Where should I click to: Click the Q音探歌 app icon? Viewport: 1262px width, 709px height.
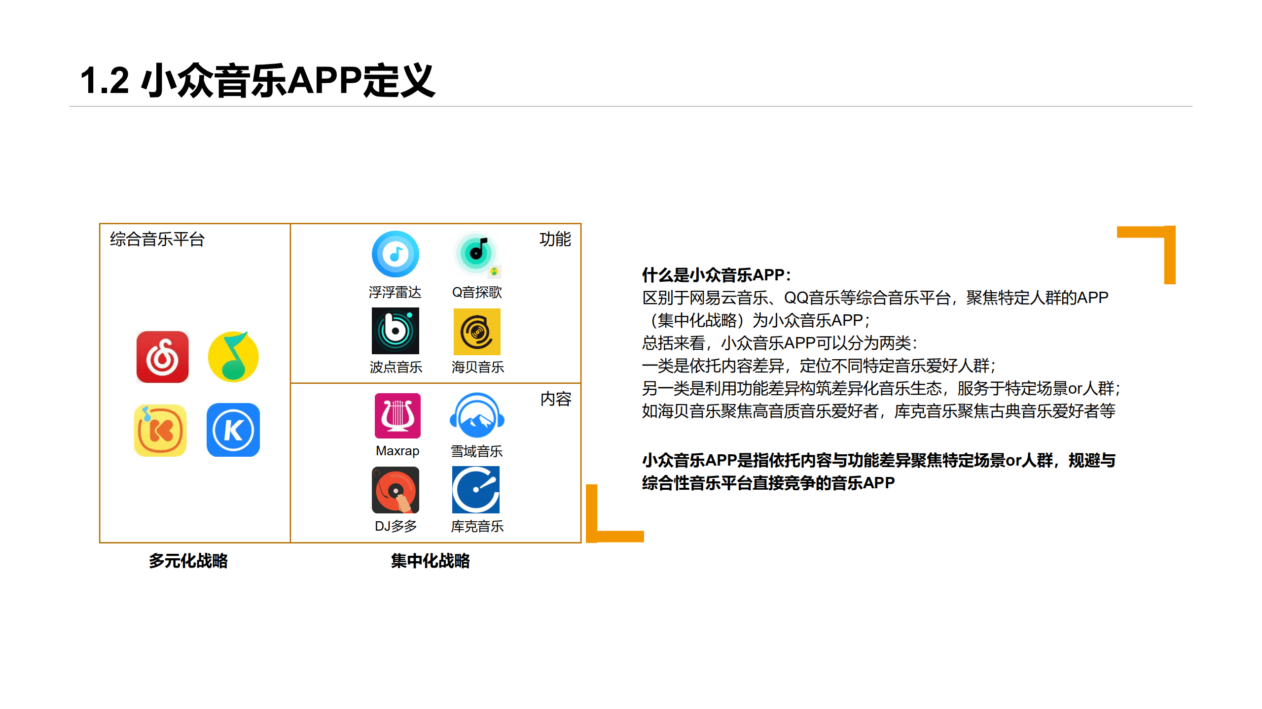(476, 254)
